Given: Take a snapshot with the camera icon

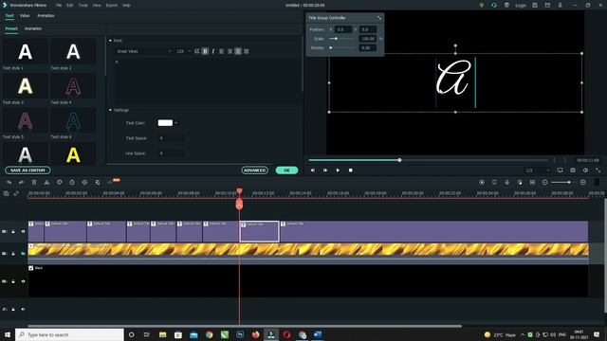Looking at the screenshot, I should click(x=573, y=170).
